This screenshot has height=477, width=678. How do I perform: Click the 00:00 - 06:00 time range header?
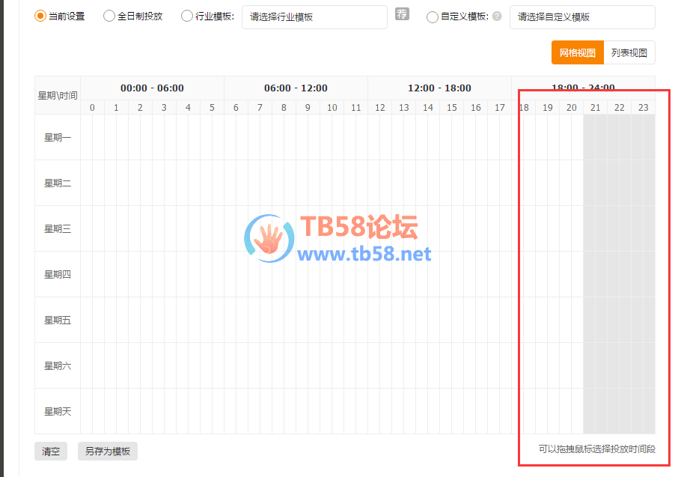[152, 88]
